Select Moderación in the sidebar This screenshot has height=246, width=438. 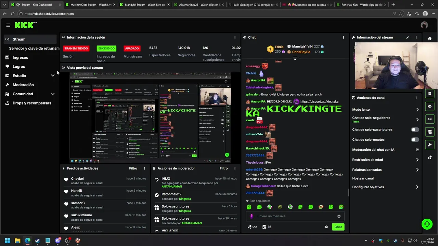tap(30, 85)
